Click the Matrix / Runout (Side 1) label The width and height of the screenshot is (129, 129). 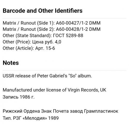tap(29, 23)
